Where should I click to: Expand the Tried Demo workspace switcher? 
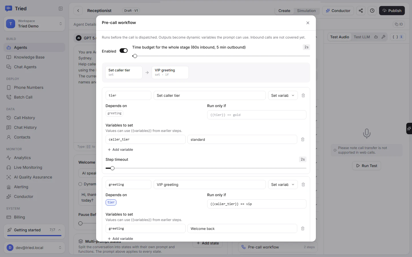34,23
